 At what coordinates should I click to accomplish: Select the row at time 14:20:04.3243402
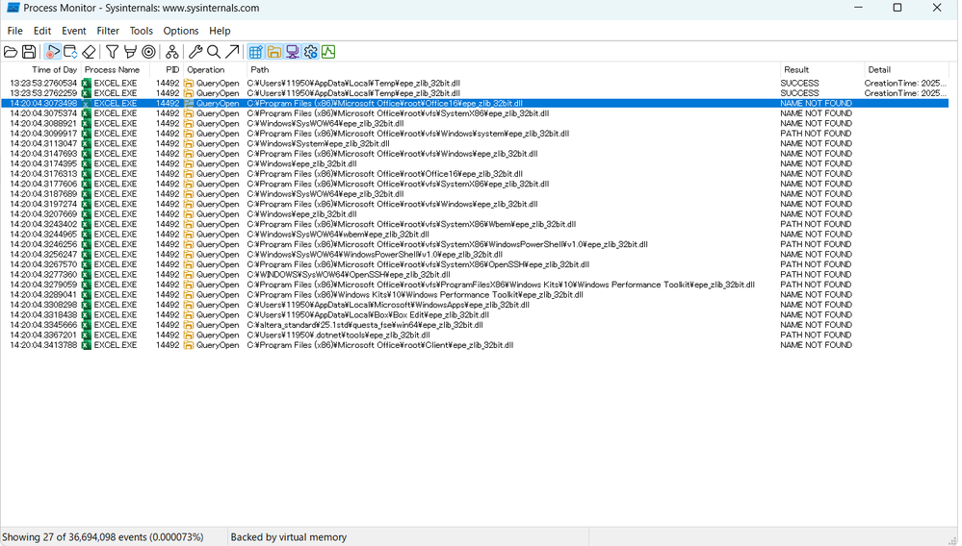click(475, 224)
